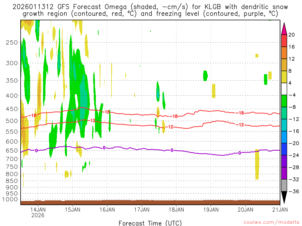Click the 400 pressure level label

click(12, 96)
